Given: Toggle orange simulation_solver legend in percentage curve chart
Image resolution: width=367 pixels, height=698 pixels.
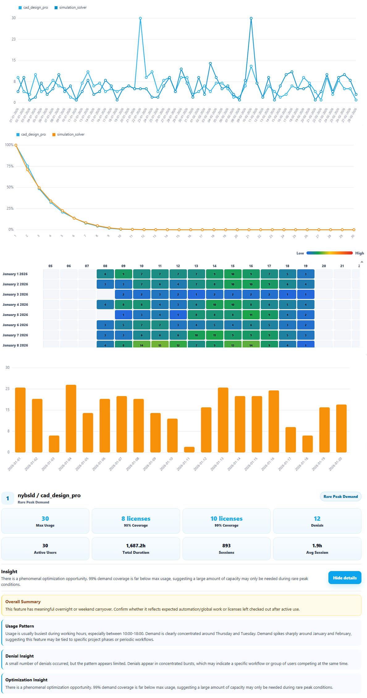Looking at the screenshot, I should tap(68, 134).
